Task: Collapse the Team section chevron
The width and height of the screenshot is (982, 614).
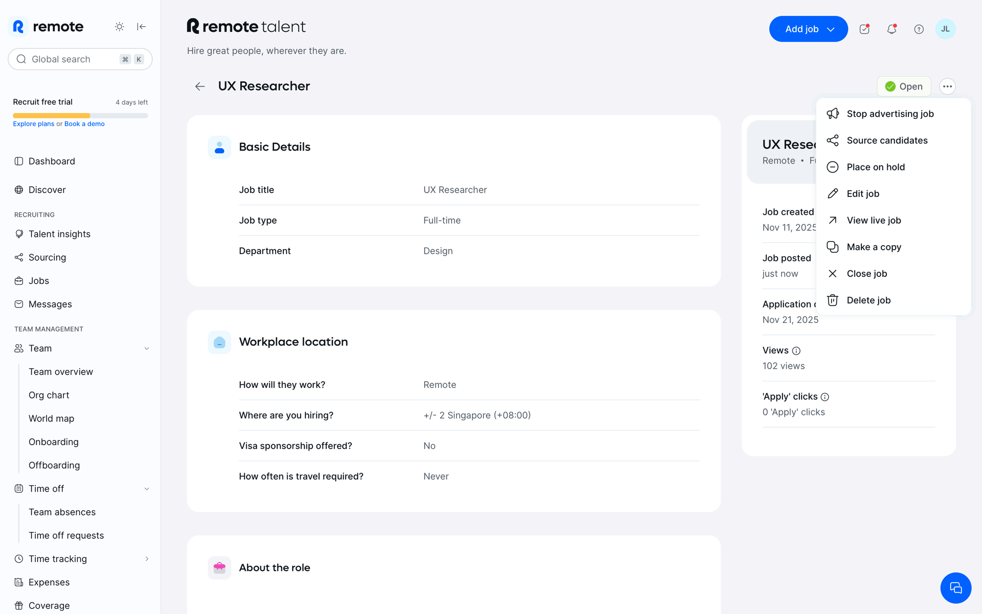Action: click(147, 348)
